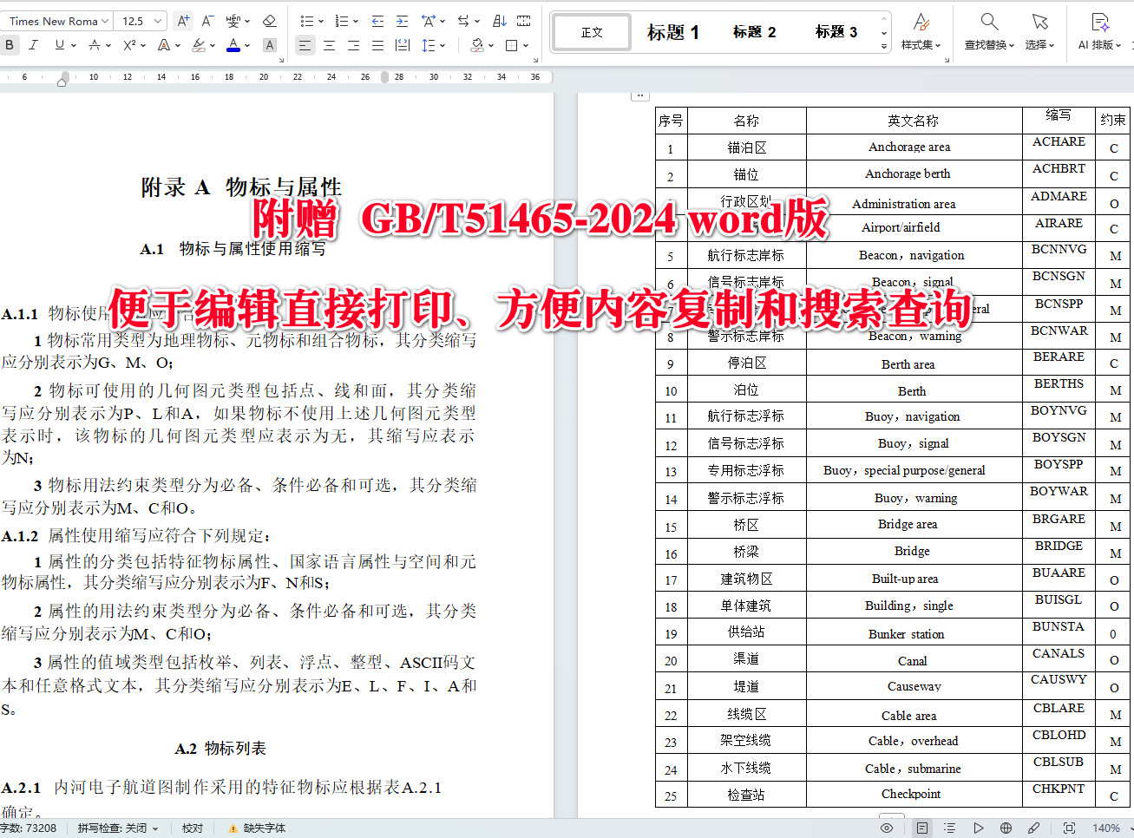
Task: Toggle underline on selected text
Action: 59,45
